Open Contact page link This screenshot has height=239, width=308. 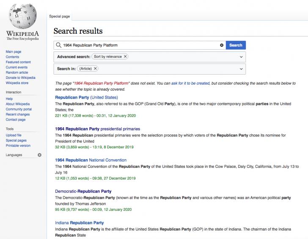pos(16,120)
